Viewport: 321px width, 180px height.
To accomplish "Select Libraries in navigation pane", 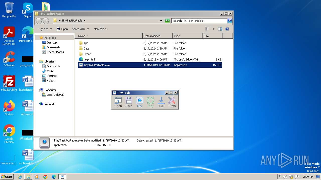I will pyautogui.click(x=49, y=61).
